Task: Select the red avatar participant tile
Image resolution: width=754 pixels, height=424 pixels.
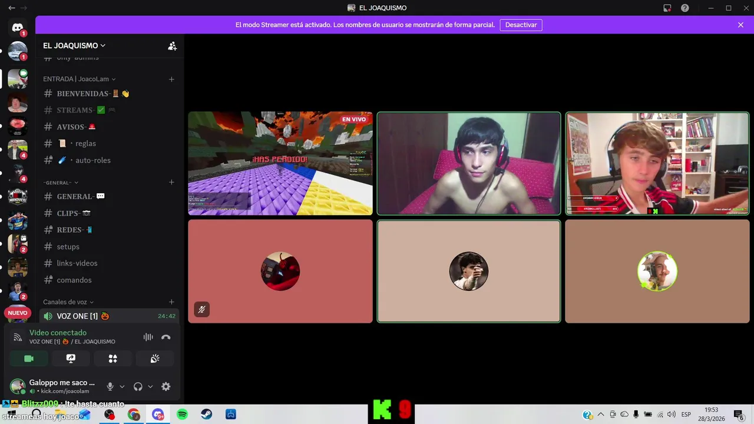Action: pos(280,271)
